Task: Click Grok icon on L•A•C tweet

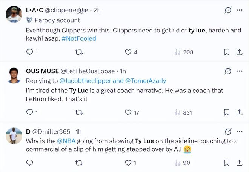Action: point(228,11)
